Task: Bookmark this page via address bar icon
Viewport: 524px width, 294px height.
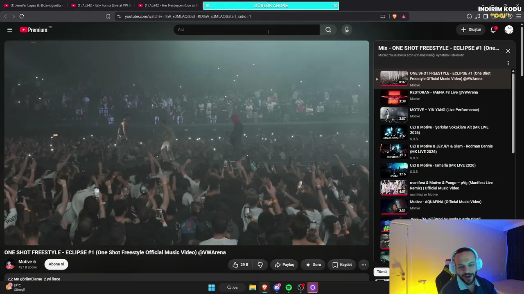Action: click(108, 16)
